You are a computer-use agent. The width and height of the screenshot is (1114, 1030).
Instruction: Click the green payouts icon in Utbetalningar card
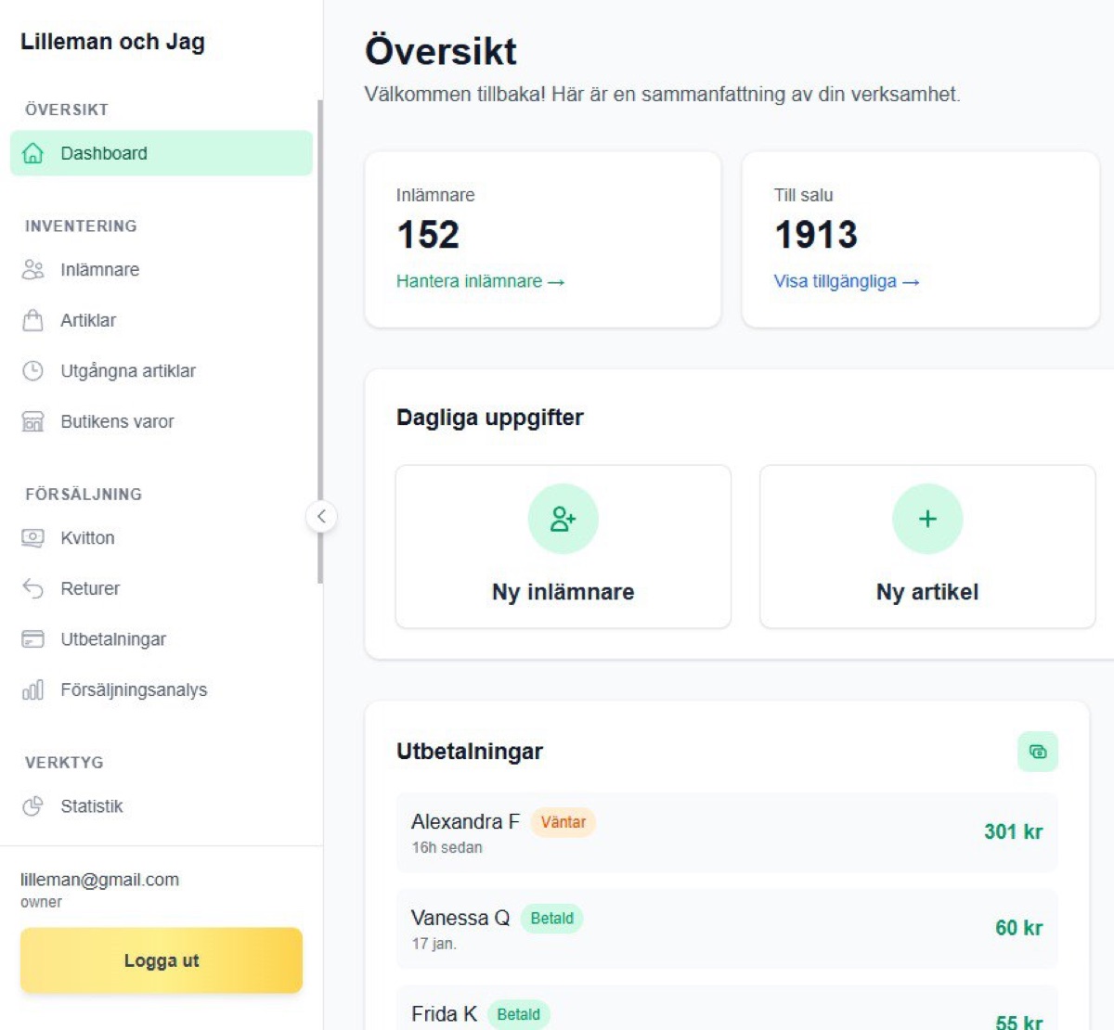tap(1038, 752)
